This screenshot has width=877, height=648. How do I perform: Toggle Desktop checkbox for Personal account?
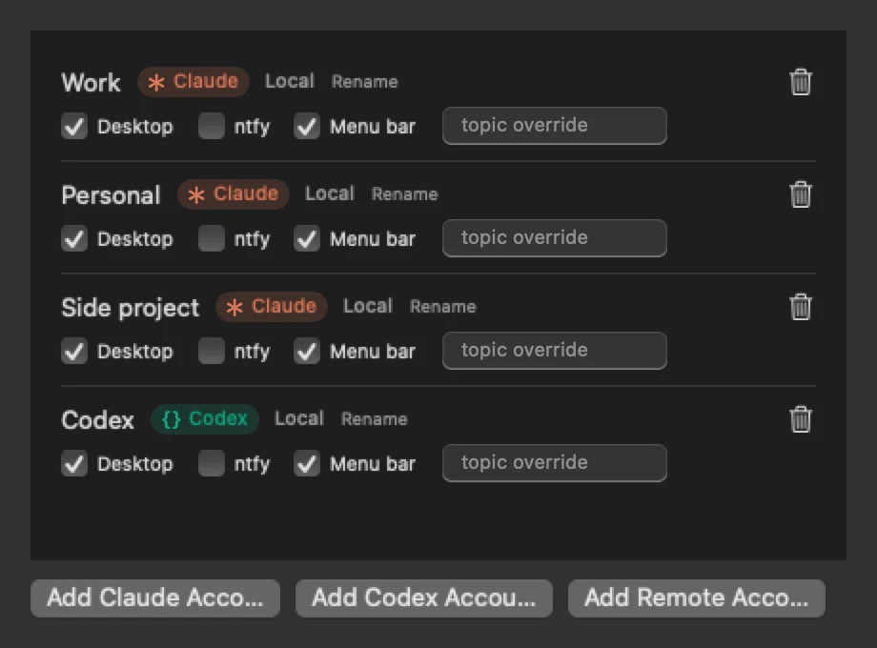point(74,239)
